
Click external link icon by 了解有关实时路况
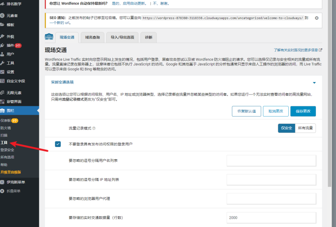pos(320,50)
